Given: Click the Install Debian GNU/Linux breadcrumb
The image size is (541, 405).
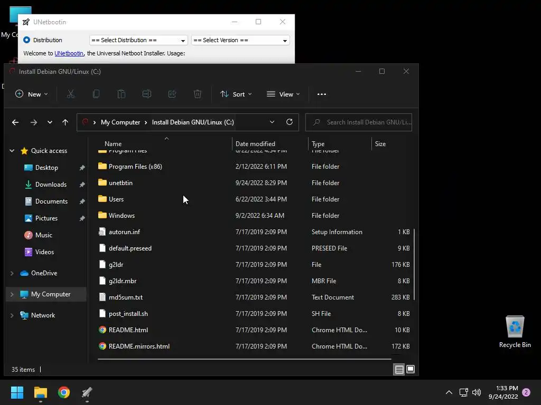Looking at the screenshot, I should click(x=193, y=122).
